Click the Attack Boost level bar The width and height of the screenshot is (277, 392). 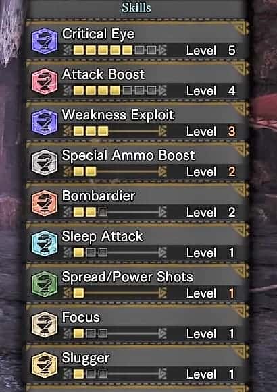115,90
